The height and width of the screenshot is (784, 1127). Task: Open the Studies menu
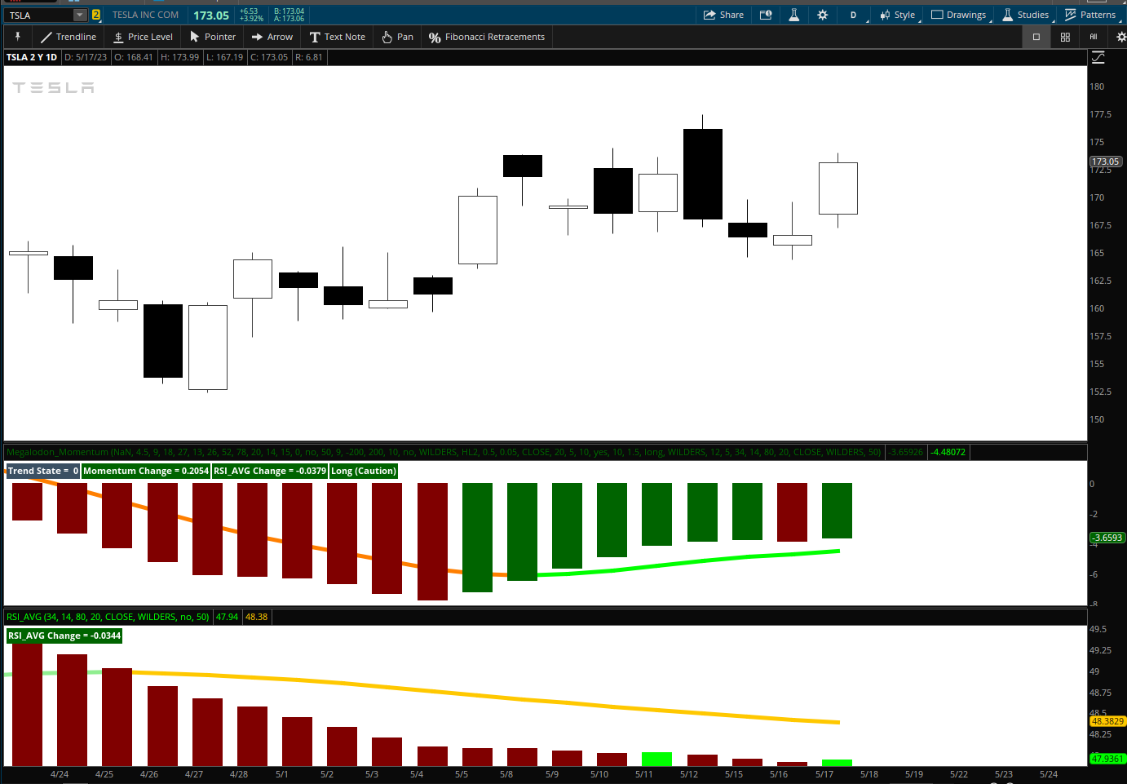tap(1026, 15)
